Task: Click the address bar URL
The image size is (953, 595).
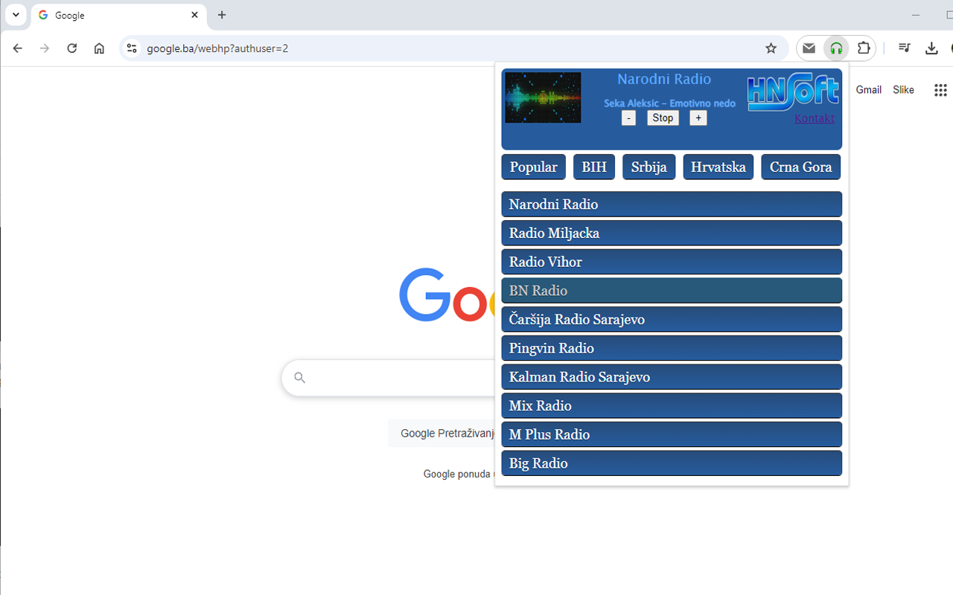Action: (217, 48)
